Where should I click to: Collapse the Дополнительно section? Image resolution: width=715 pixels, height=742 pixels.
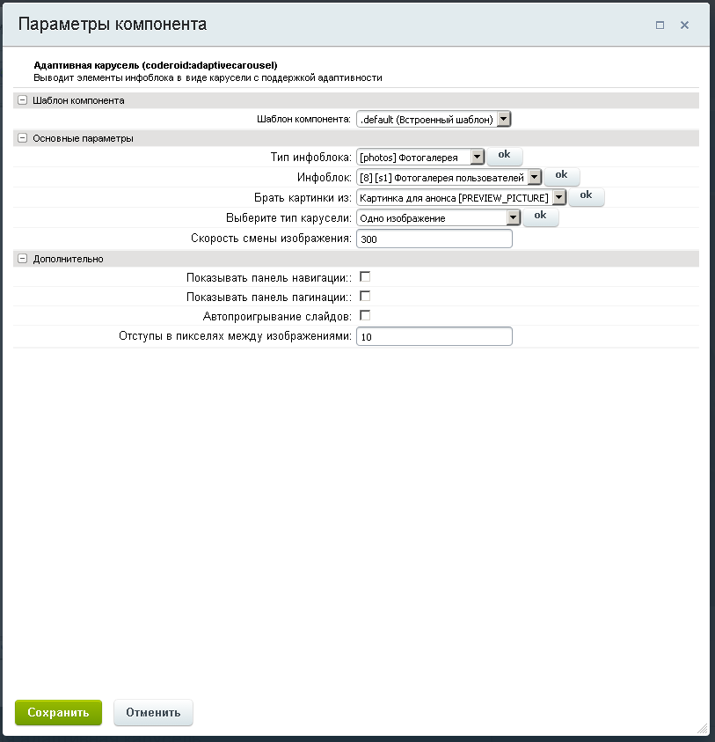tap(22, 259)
